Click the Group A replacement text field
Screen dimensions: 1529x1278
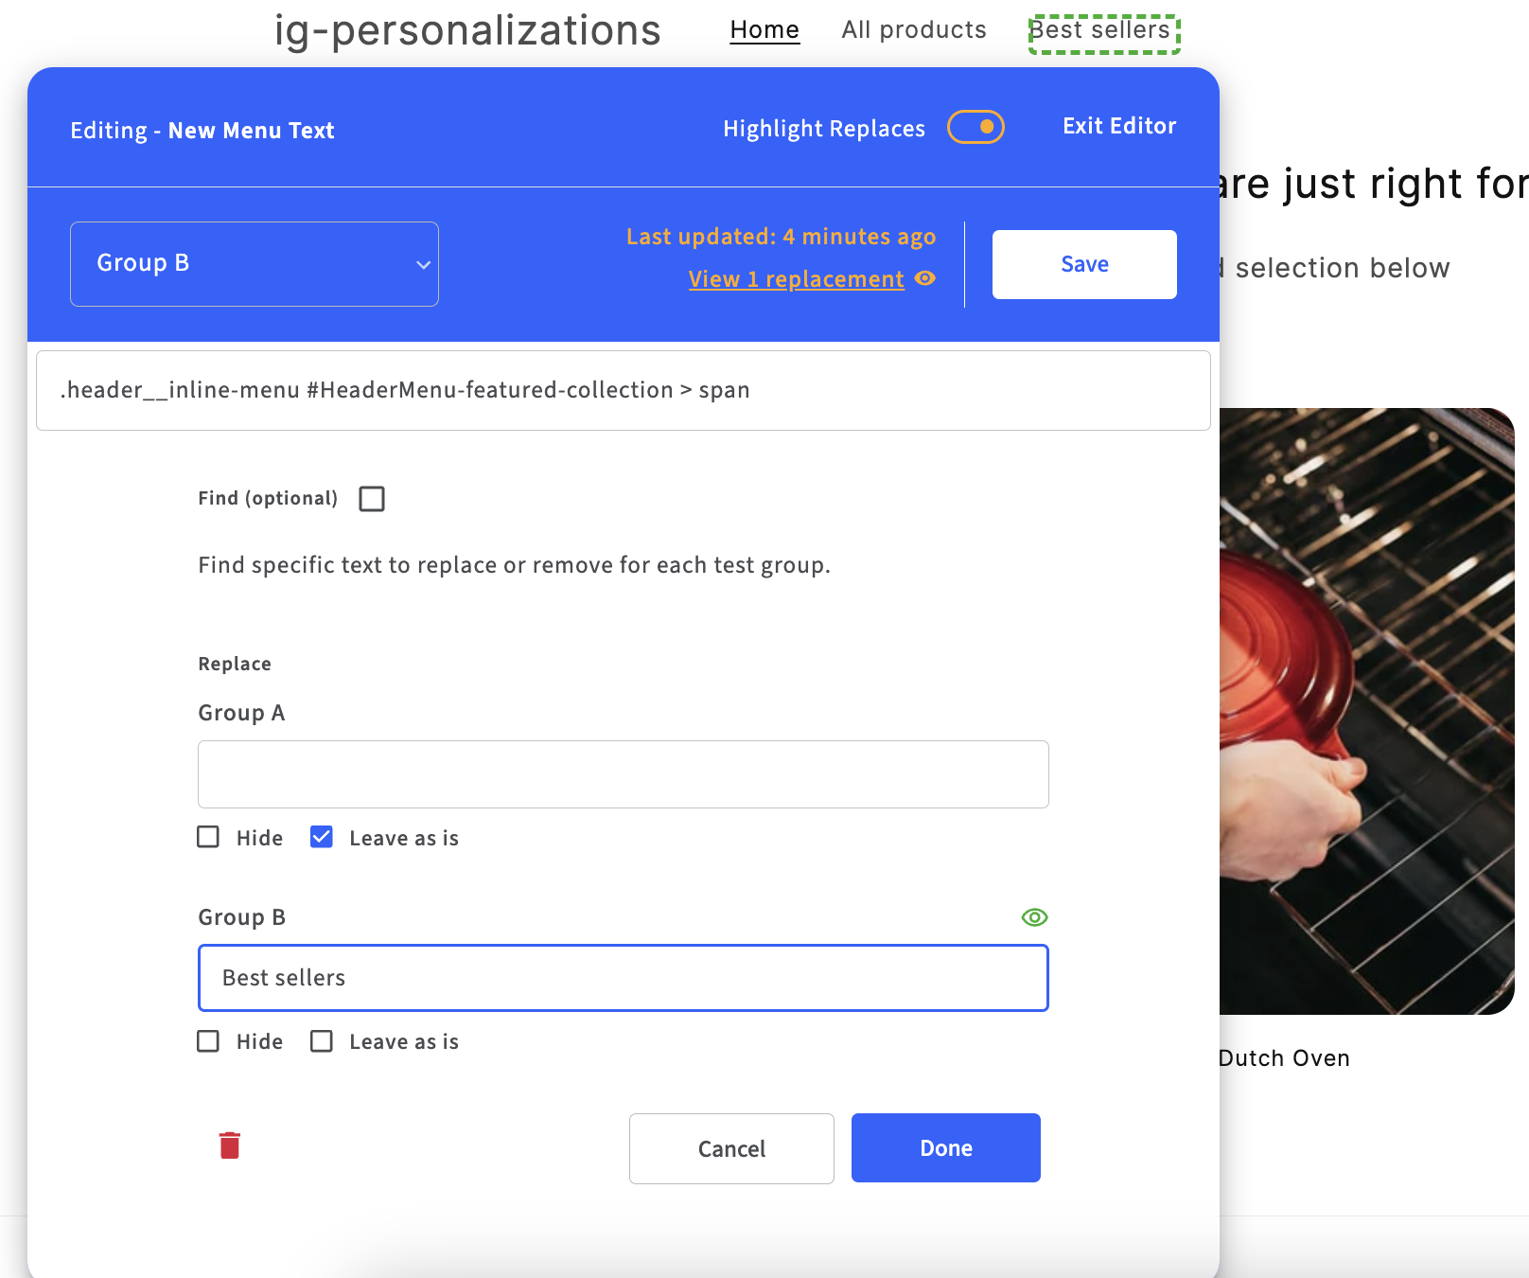coord(623,774)
